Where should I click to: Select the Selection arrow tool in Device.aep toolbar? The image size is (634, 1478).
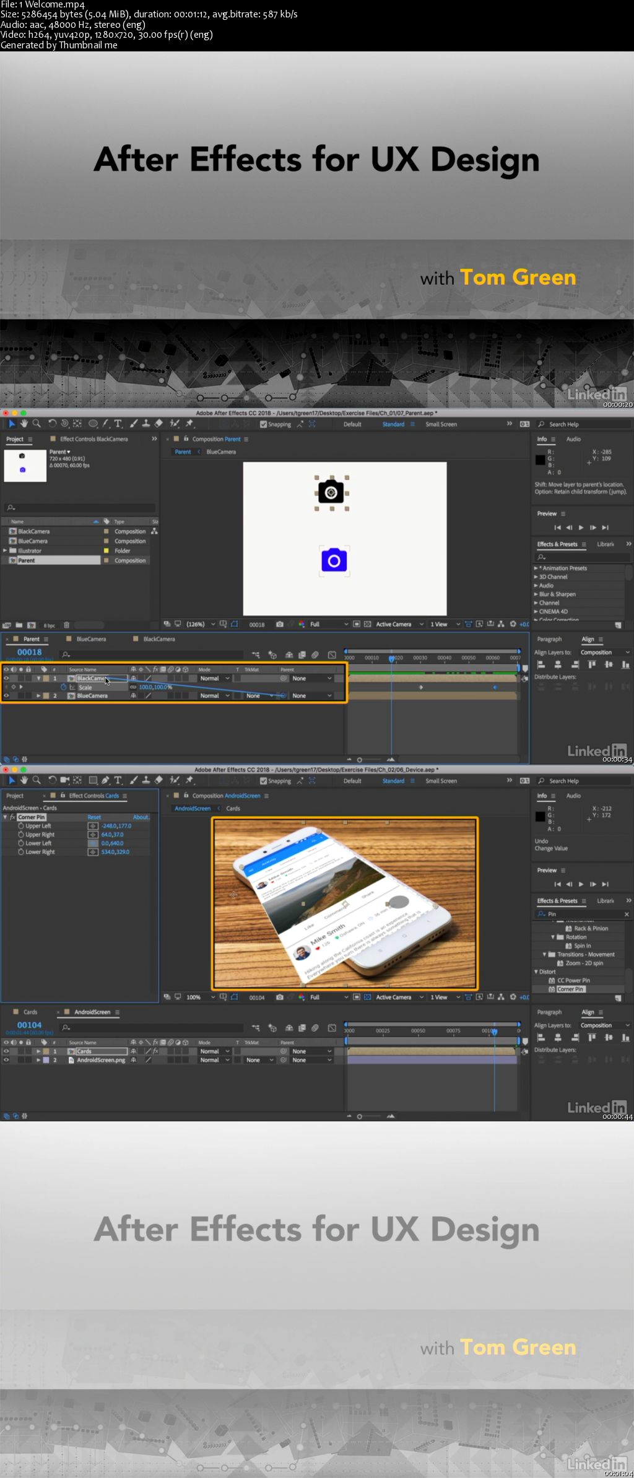pyautogui.click(x=11, y=780)
